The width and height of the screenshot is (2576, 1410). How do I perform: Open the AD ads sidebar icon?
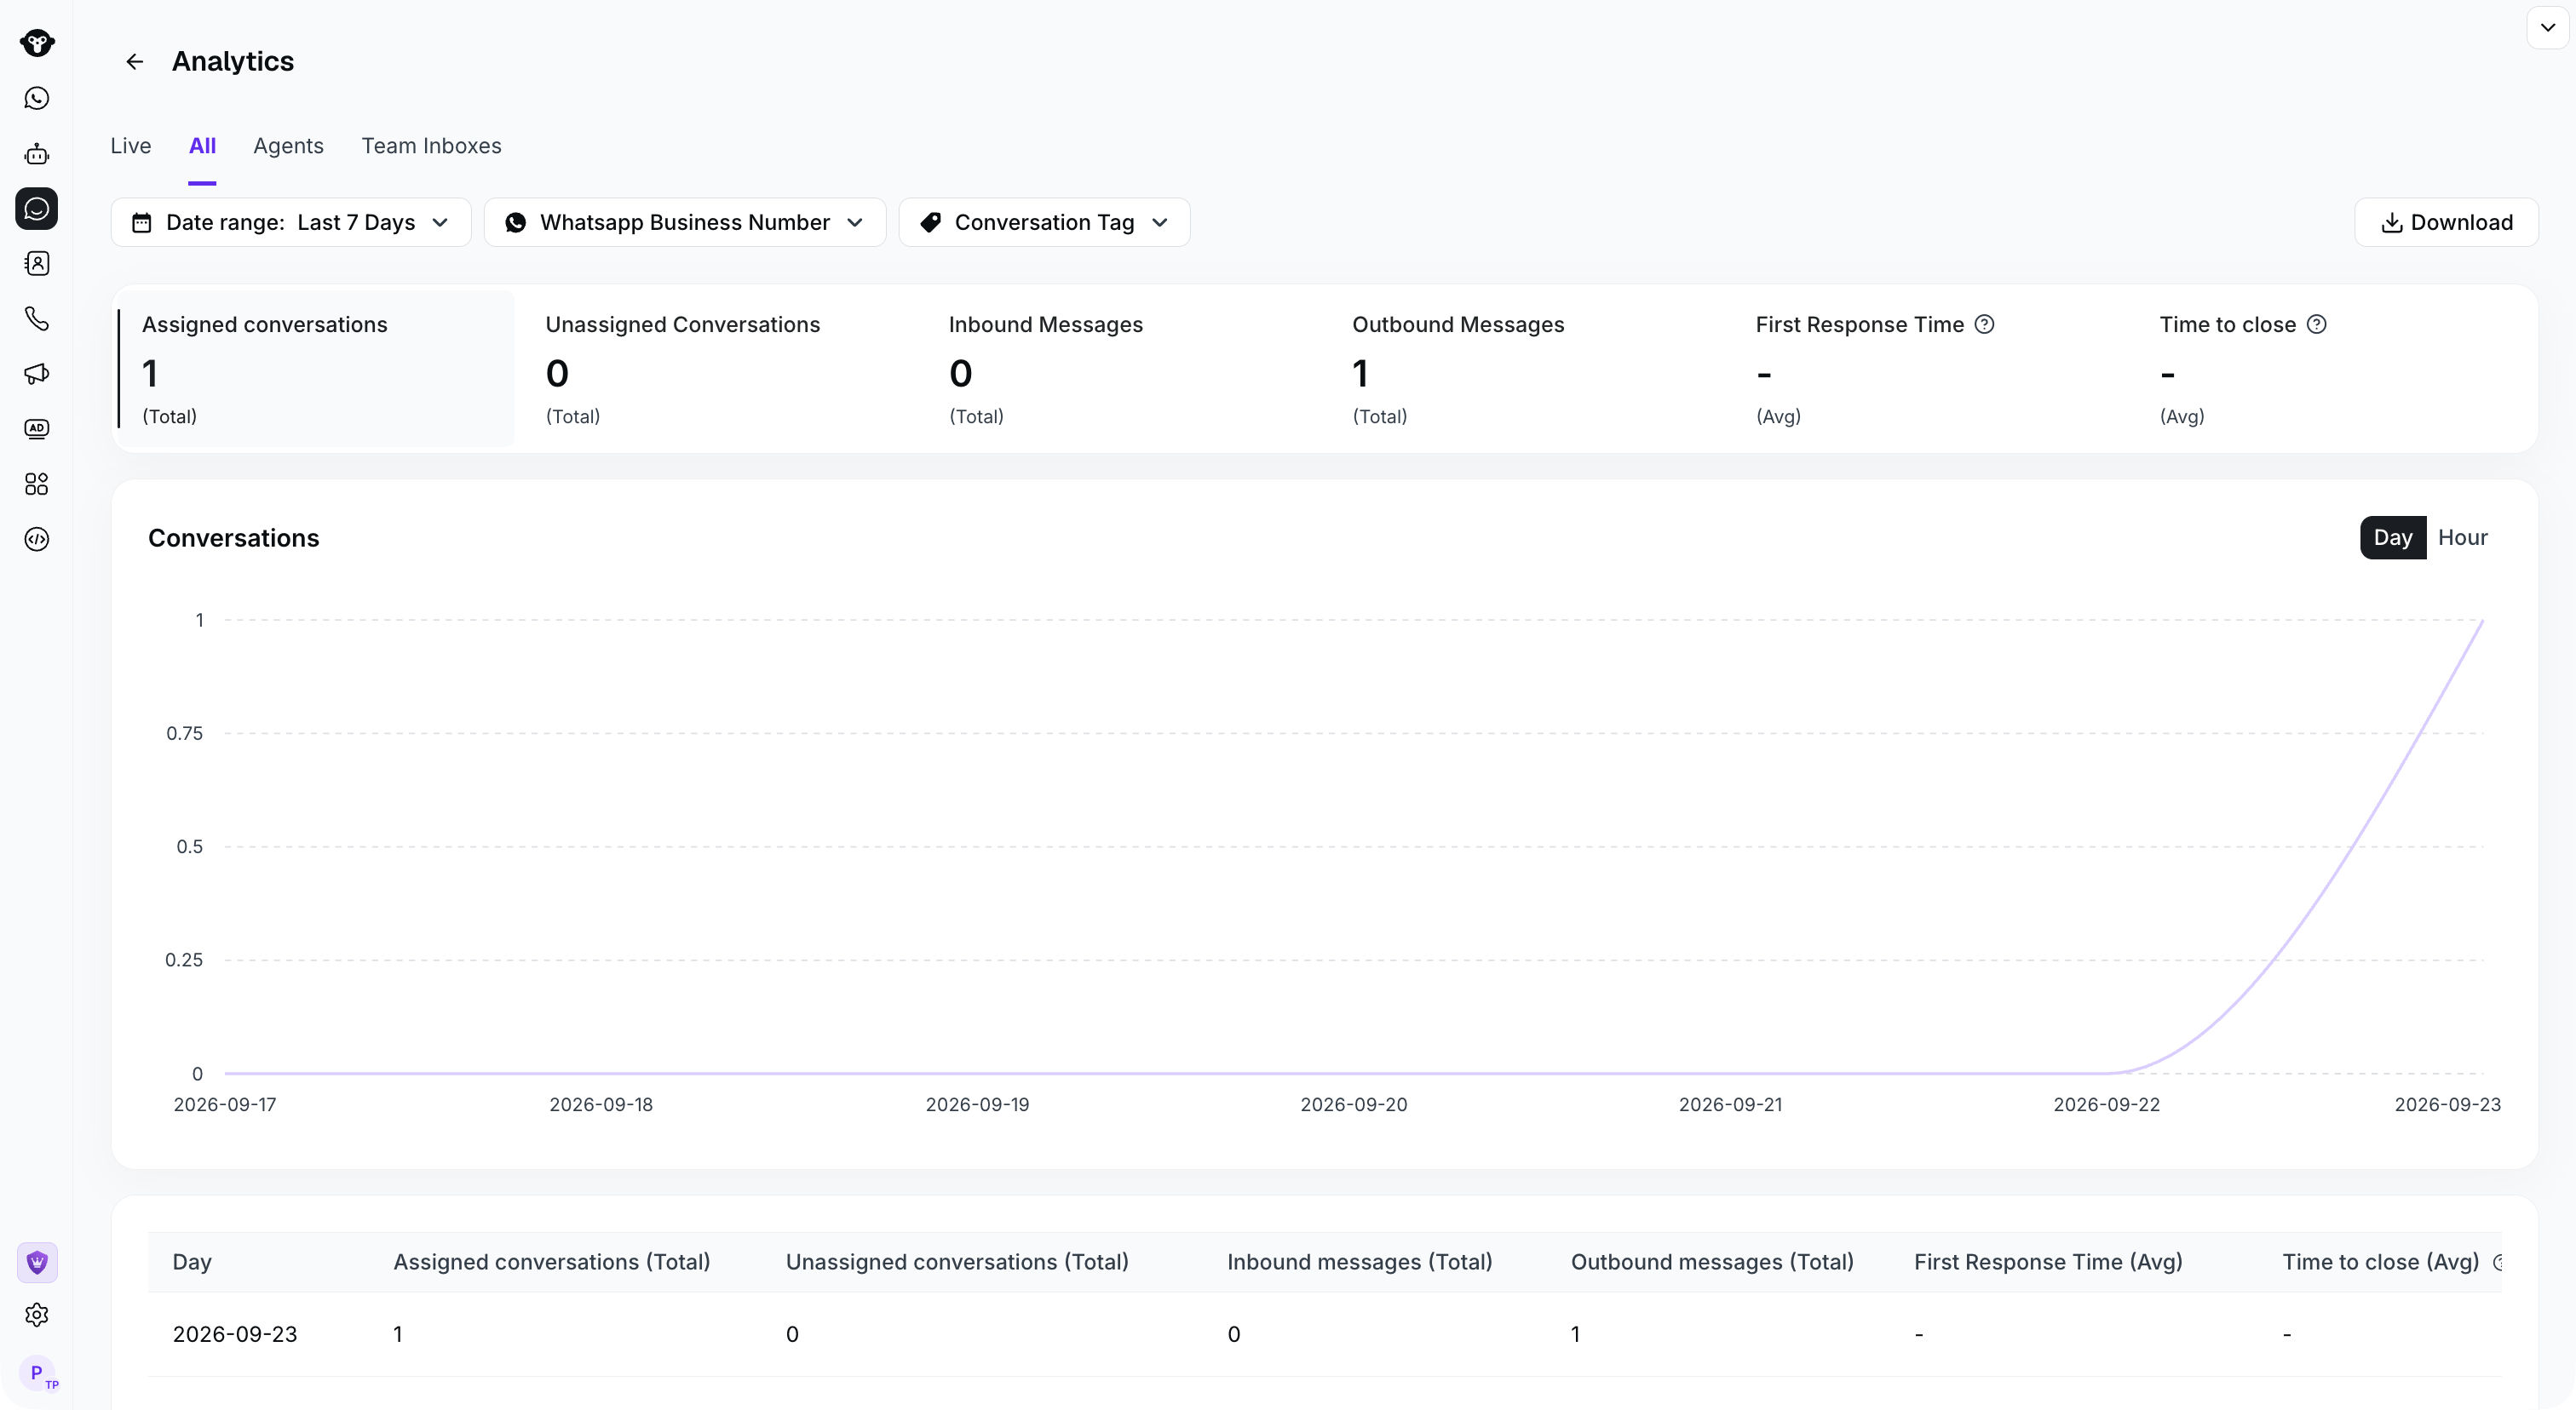coord(37,428)
